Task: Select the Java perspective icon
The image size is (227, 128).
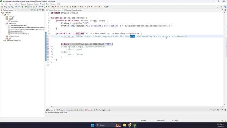Action: coord(225,7)
